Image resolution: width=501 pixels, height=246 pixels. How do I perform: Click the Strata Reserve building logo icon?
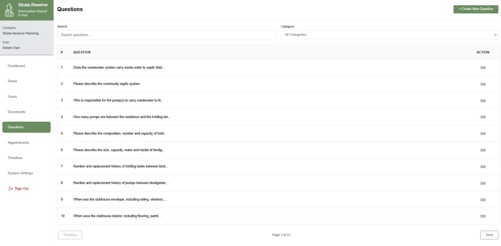9,10
